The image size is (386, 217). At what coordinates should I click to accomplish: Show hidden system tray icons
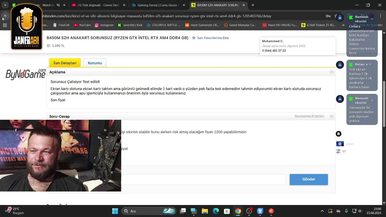[x=322, y=211]
